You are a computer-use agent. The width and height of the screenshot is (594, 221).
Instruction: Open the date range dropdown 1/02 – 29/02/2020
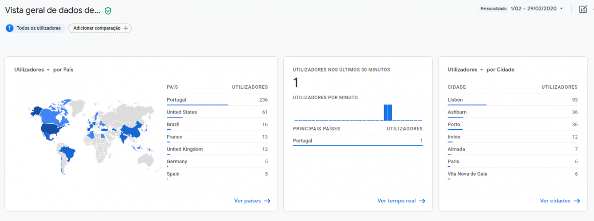[x=537, y=9]
